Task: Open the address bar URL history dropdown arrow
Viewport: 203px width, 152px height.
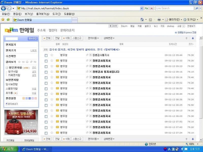Action: (142, 8)
